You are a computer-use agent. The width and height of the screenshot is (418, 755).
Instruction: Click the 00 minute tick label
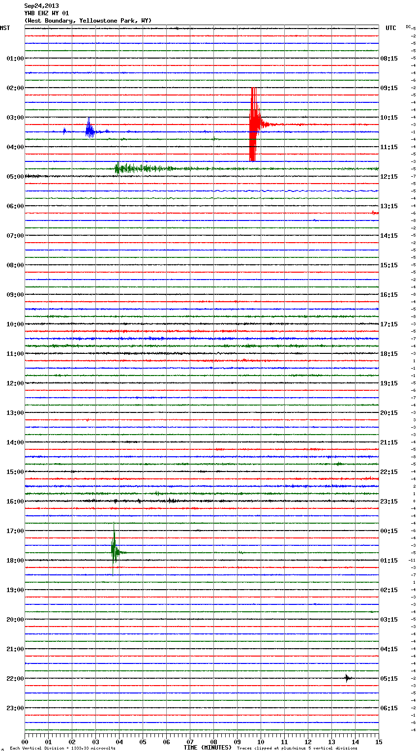(x=25, y=741)
